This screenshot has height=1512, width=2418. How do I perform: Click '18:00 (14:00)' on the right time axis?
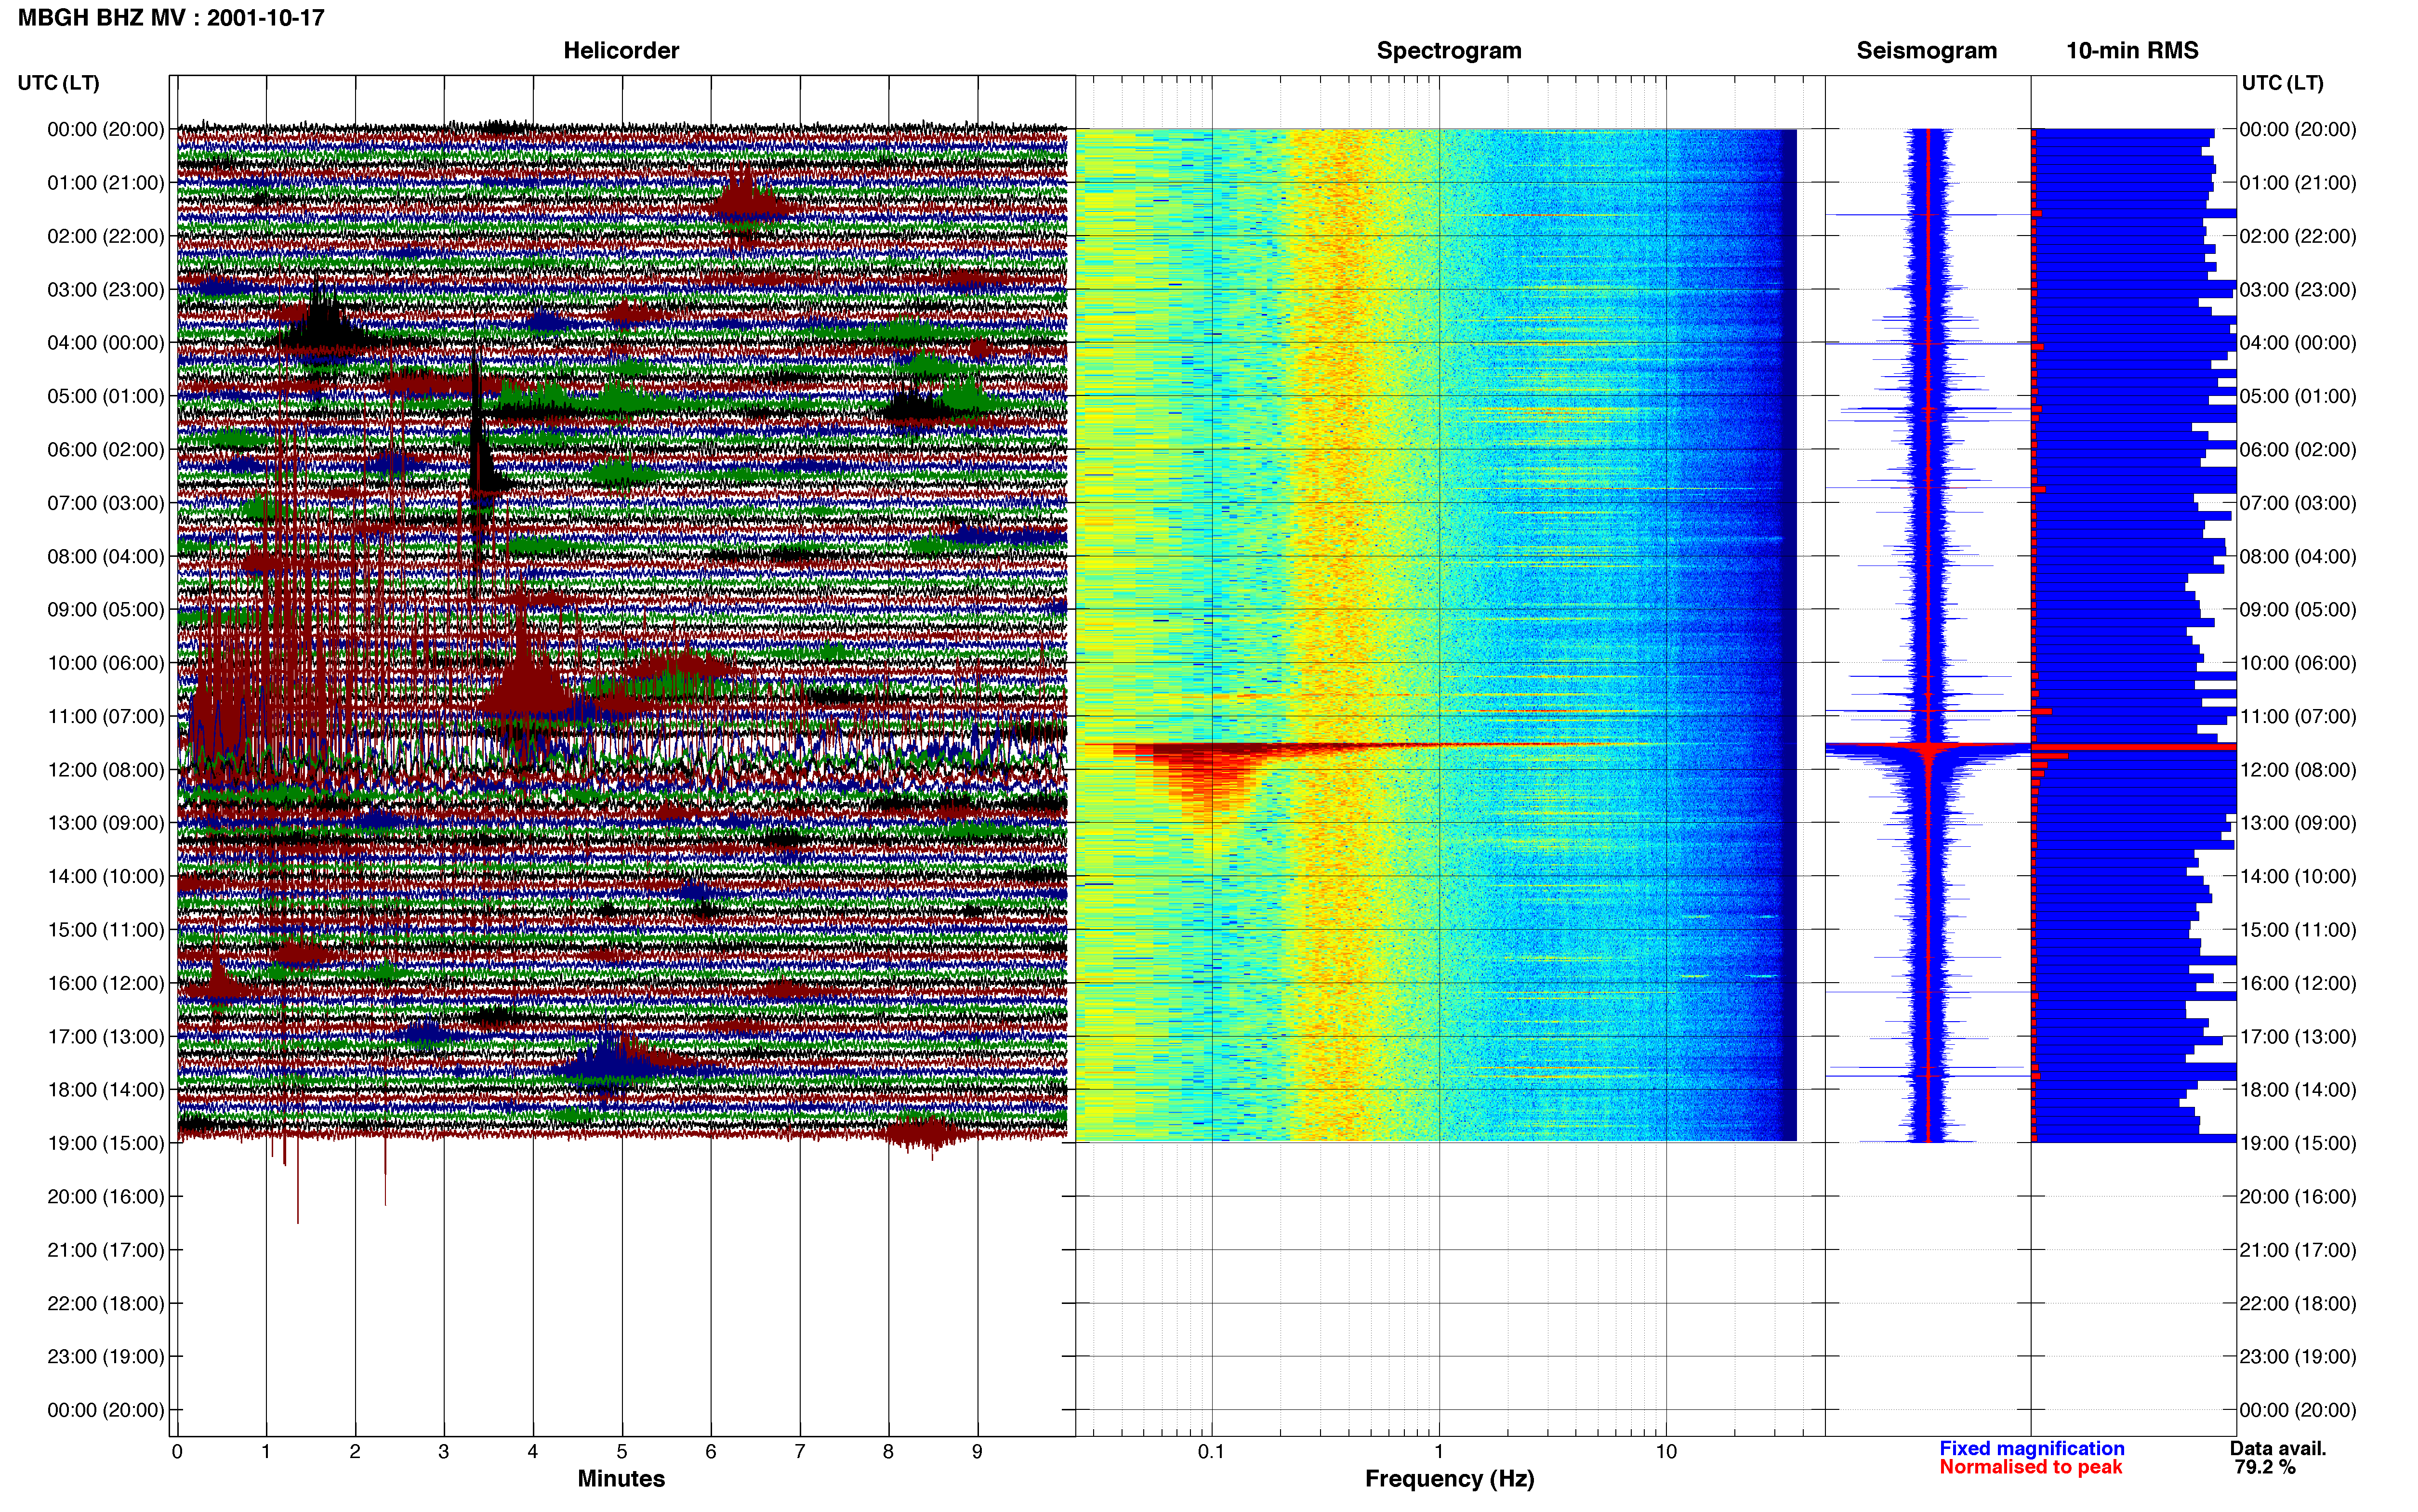pos(2298,1089)
